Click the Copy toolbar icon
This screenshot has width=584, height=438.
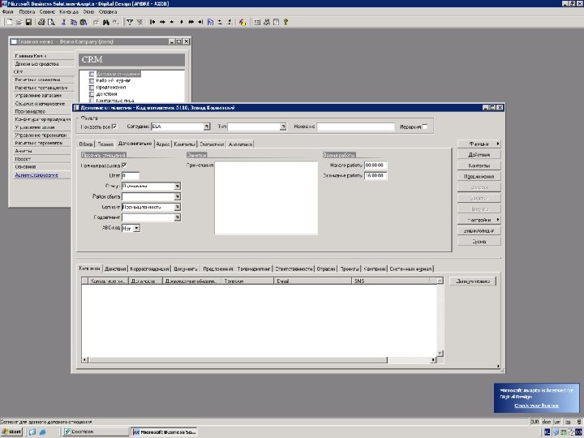pyautogui.click(x=74, y=23)
